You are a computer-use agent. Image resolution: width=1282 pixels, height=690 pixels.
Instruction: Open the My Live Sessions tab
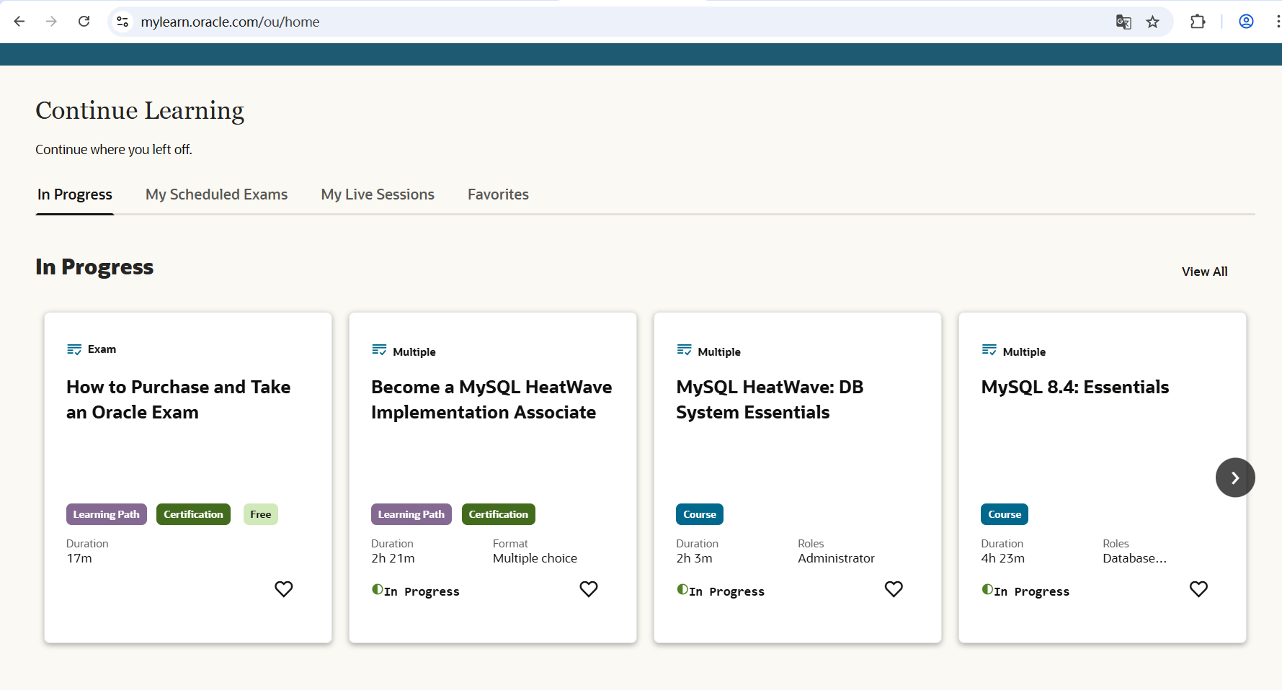378,194
